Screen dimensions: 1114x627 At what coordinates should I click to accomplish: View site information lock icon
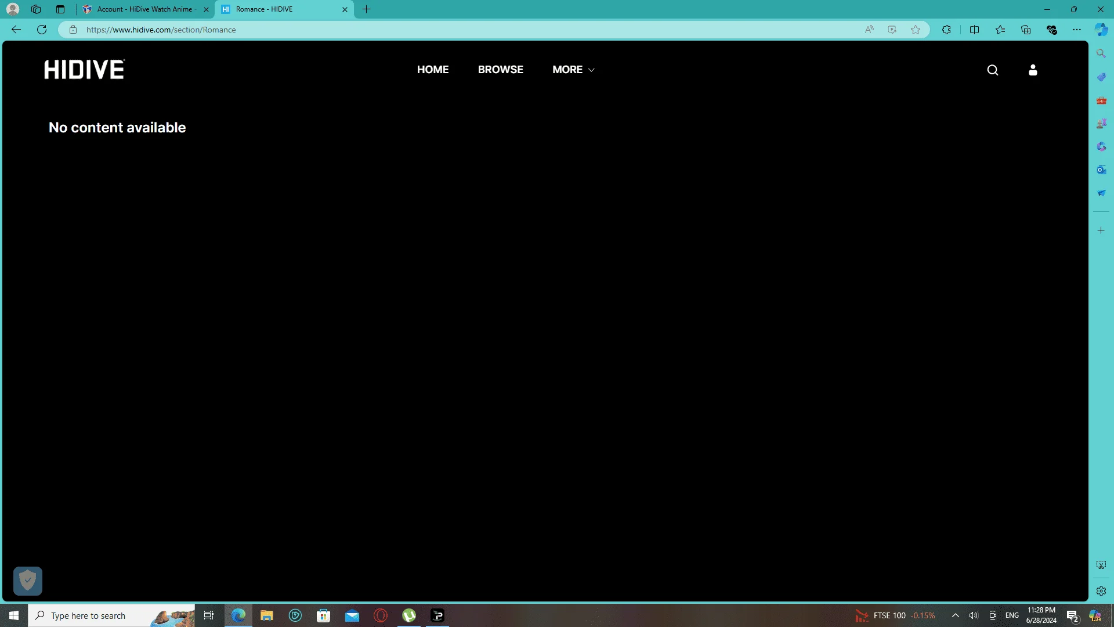73,30
